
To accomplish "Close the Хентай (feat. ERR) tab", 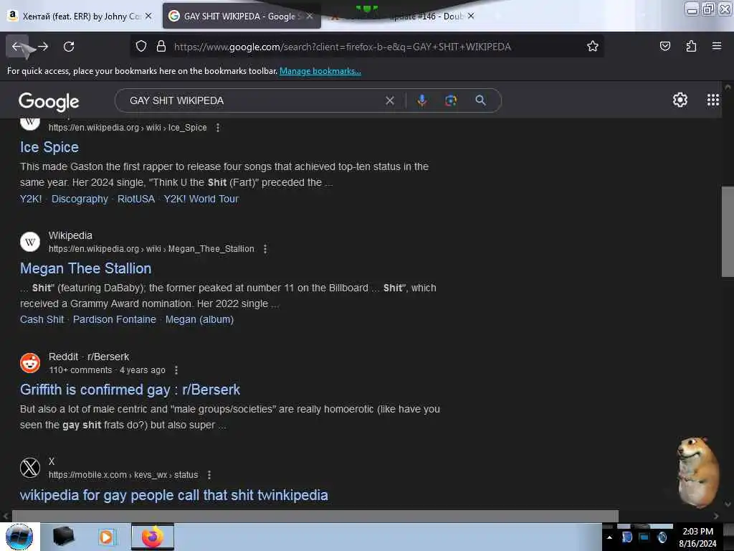I will (148, 16).
